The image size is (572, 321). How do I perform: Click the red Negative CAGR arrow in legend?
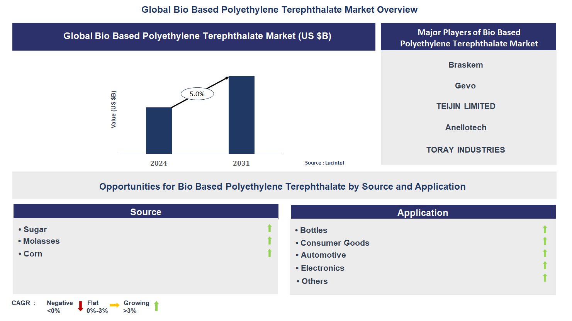80,306
